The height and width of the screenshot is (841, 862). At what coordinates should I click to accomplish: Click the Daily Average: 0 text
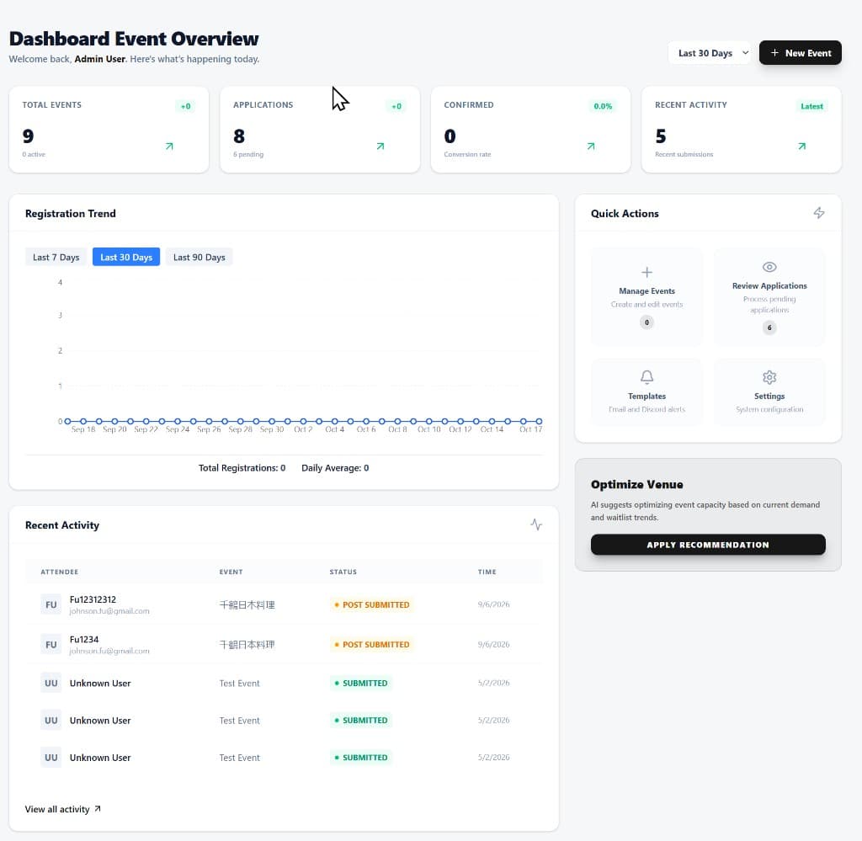coord(335,468)
